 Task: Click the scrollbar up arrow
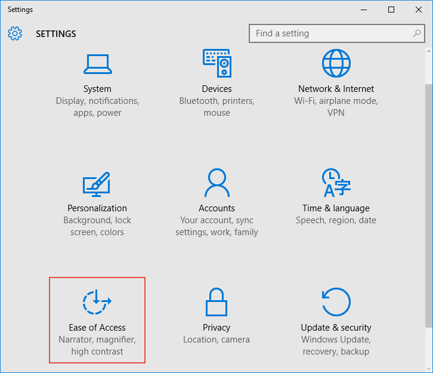[429, 51]
